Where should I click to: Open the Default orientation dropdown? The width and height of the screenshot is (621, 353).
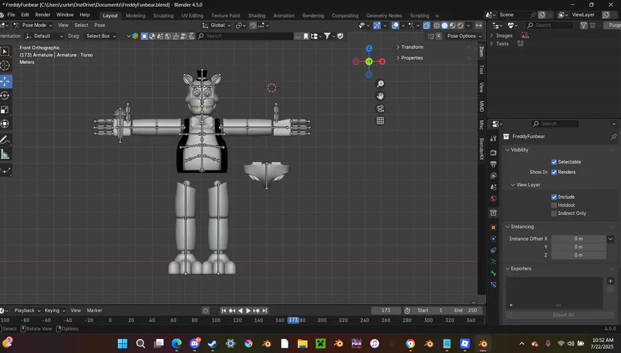point(44,36)
